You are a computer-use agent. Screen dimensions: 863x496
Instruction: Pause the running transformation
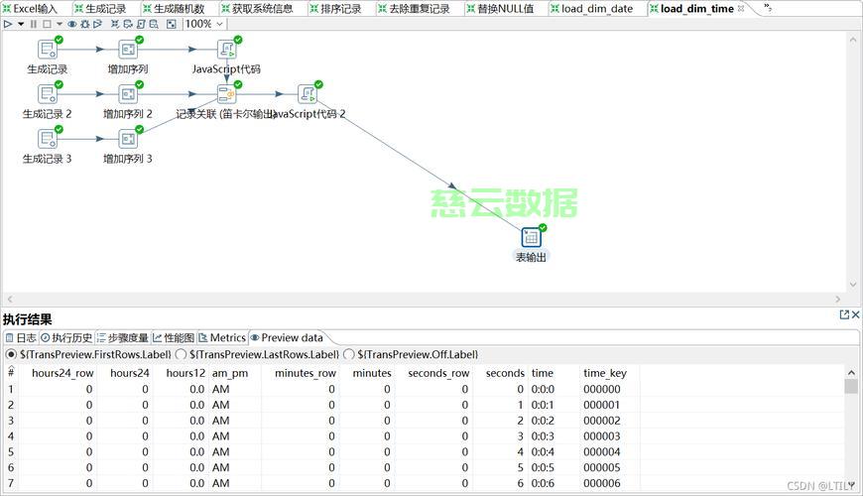33,24
